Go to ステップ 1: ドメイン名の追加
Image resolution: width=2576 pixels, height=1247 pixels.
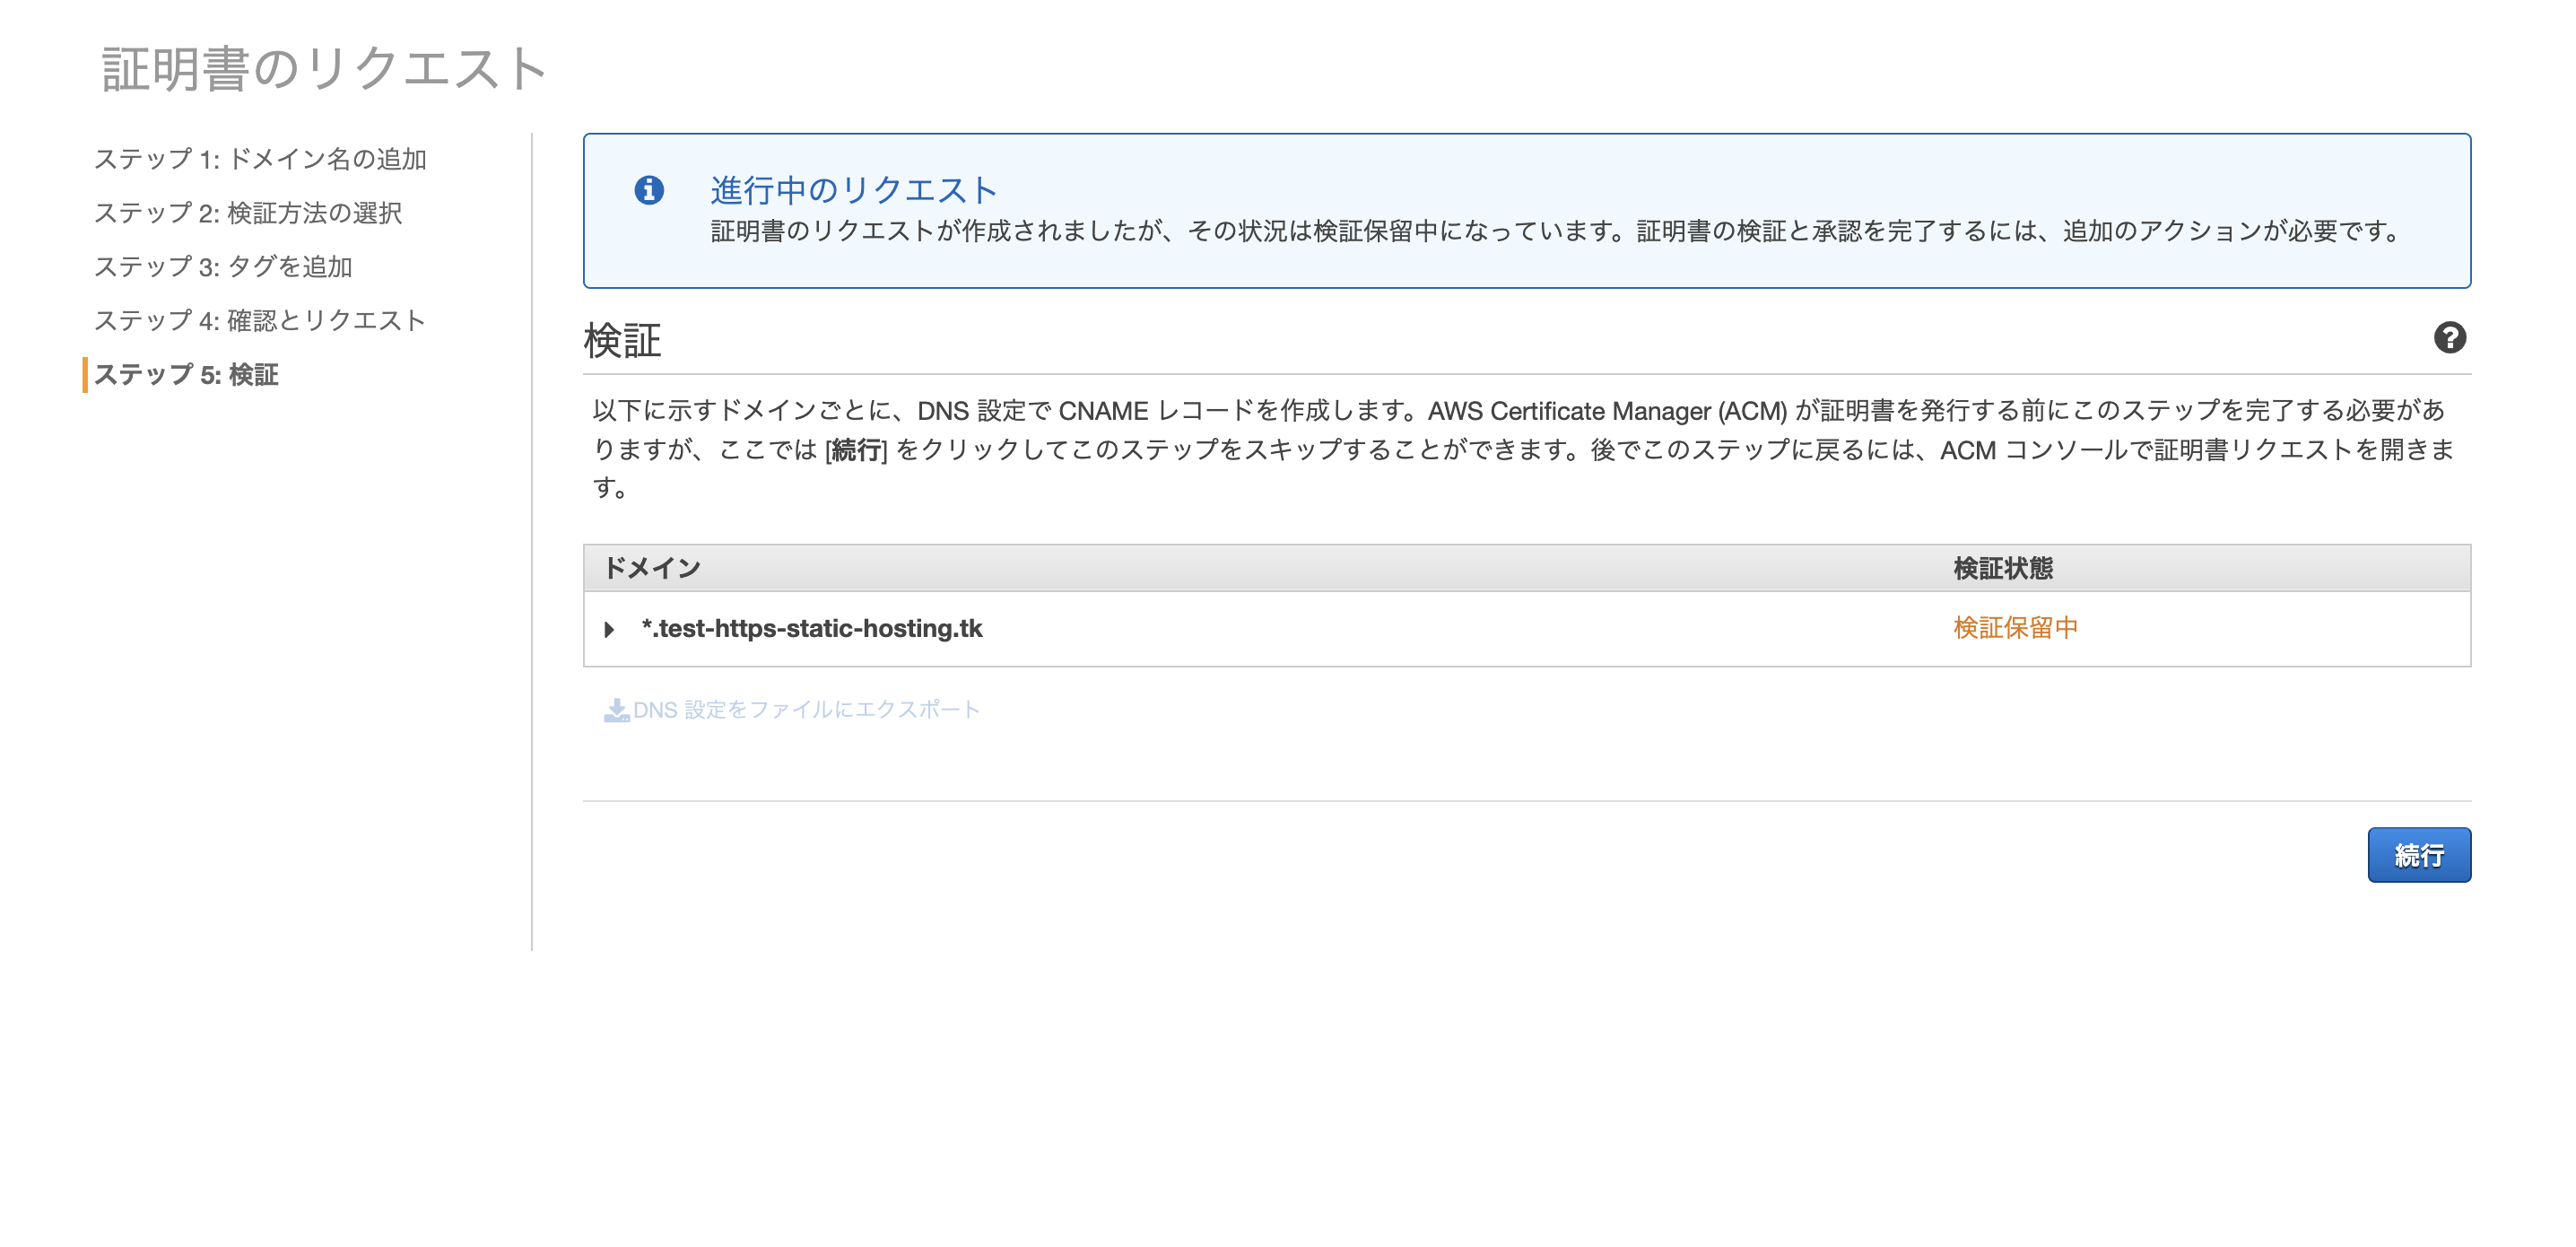point(260,159)
